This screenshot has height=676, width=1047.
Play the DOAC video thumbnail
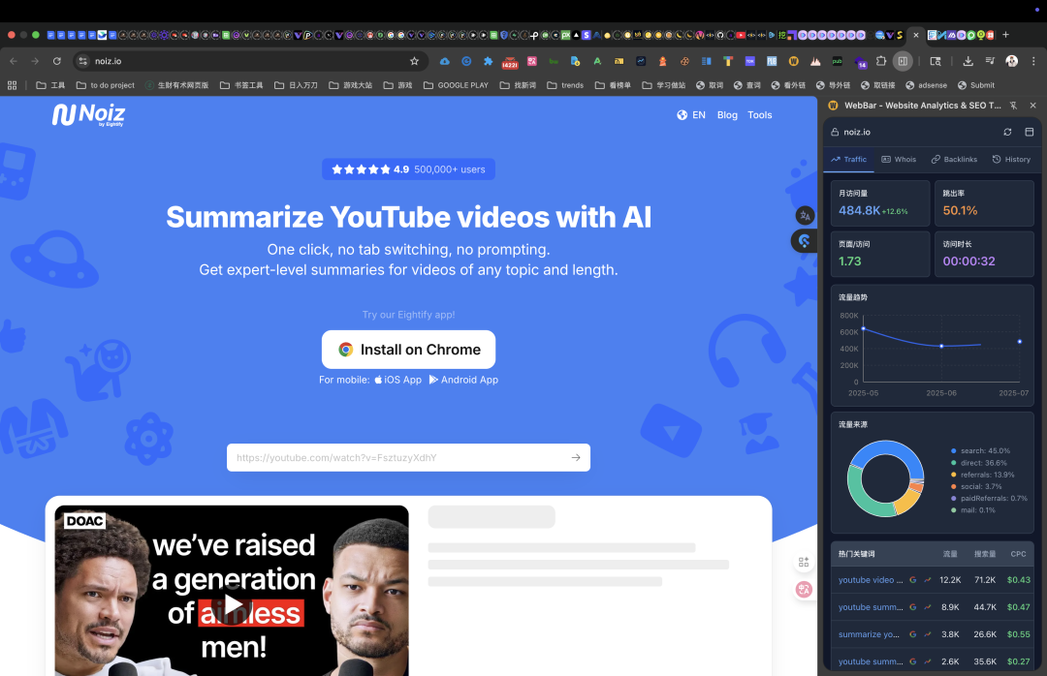(232, 604)
